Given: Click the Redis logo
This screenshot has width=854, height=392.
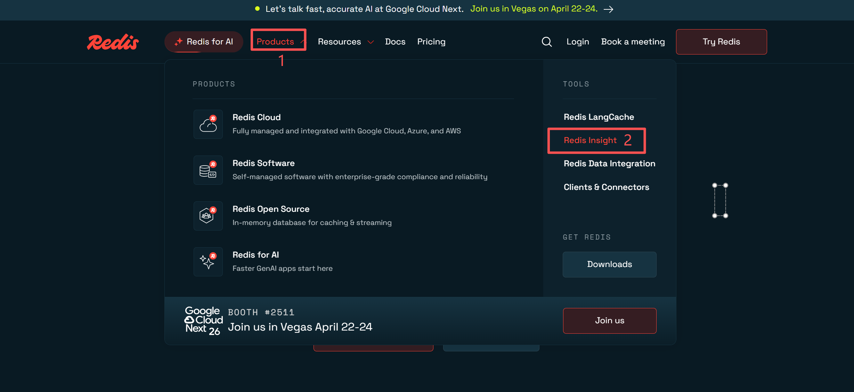Looking at the screenshot, I should pyautogui.click(x=113, y=42).
